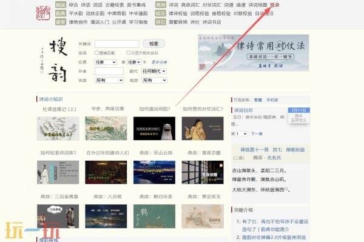Open the 杜甫逃难记(上) thumbnail
The image size is (364, 242).
pos(58,129)
